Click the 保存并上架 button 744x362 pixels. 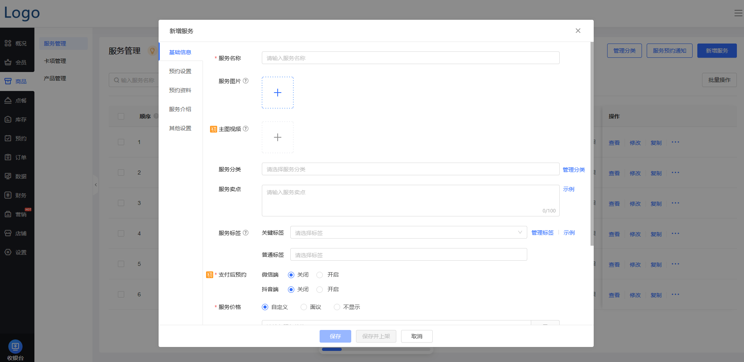[x=376, y=336]
